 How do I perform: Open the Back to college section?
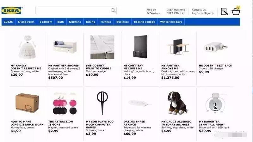(144, 22)
